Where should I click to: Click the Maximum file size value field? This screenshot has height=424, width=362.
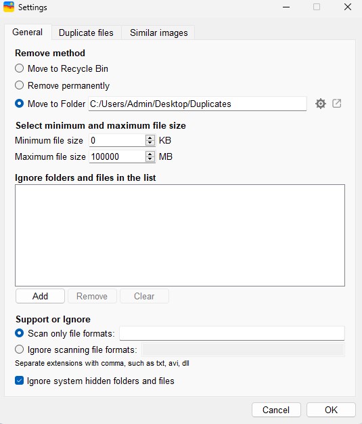click(x=117, y=156)
